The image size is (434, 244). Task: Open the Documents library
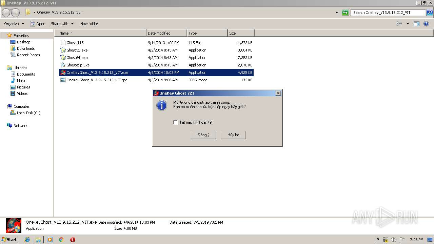26,74
